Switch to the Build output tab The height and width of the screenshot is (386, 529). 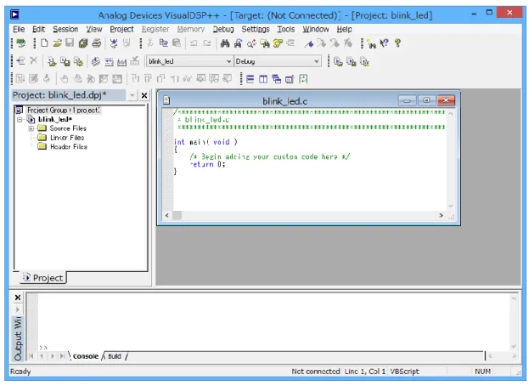point(115,356)
